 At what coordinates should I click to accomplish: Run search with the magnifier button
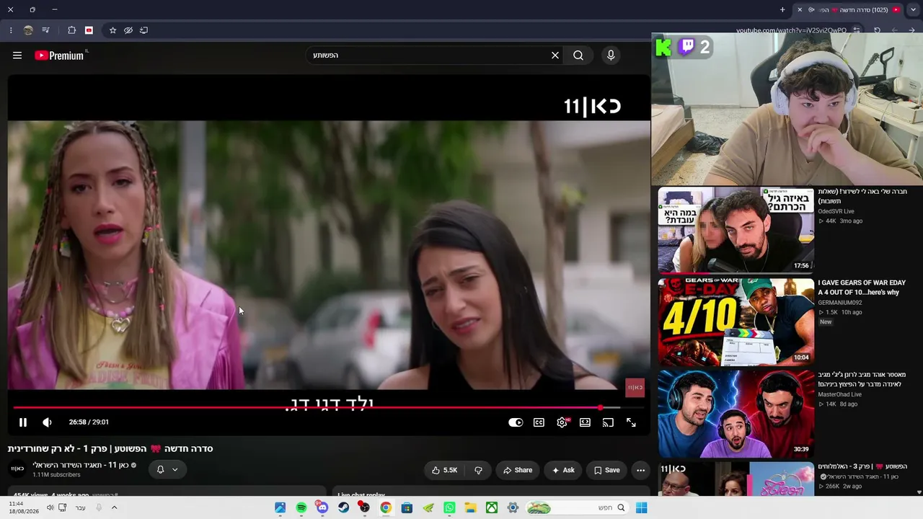[578, 56]
